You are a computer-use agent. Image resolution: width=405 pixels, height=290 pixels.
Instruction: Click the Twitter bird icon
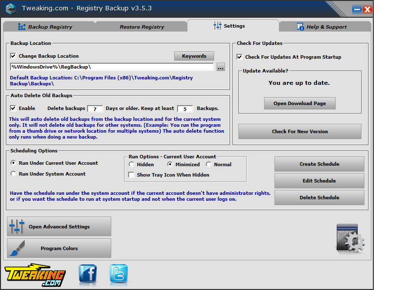coord(119,274)
